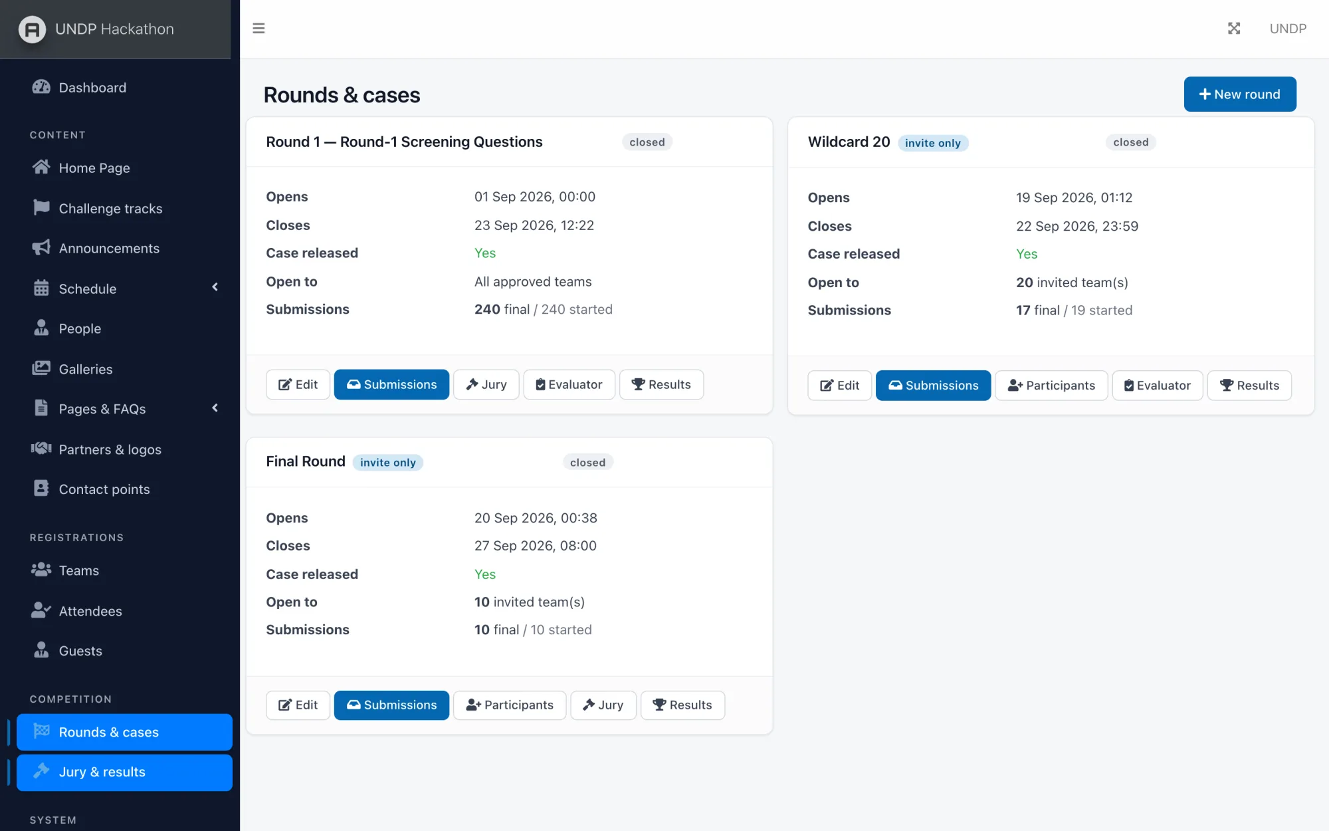
Task: Click the Rounds & cases checkered flag icon
Action: (x=41, y=731)
